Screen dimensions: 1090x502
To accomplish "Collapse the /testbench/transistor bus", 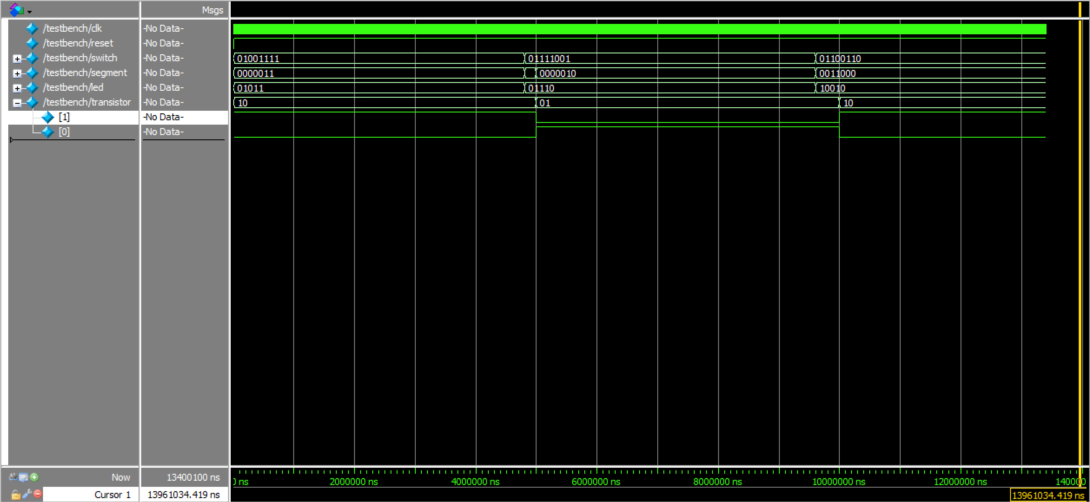I will click(17, 103).
